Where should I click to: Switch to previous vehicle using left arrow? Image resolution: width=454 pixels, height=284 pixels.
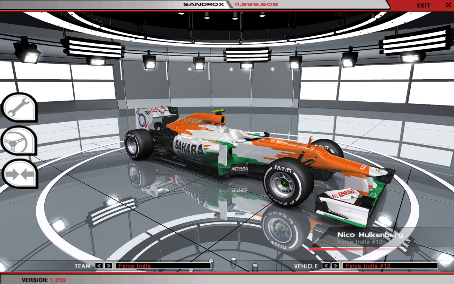(x=326, y=266)
